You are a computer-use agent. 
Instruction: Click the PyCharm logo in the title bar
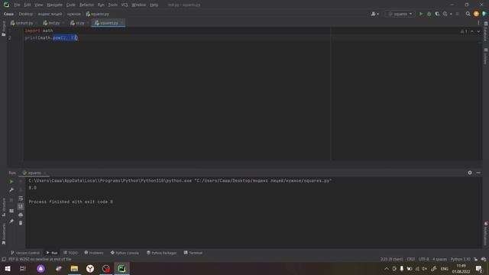6,5
